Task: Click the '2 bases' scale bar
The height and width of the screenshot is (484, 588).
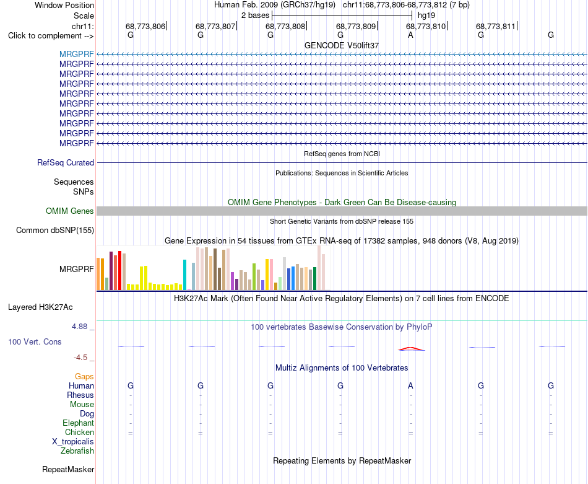Action: point(342,15)
